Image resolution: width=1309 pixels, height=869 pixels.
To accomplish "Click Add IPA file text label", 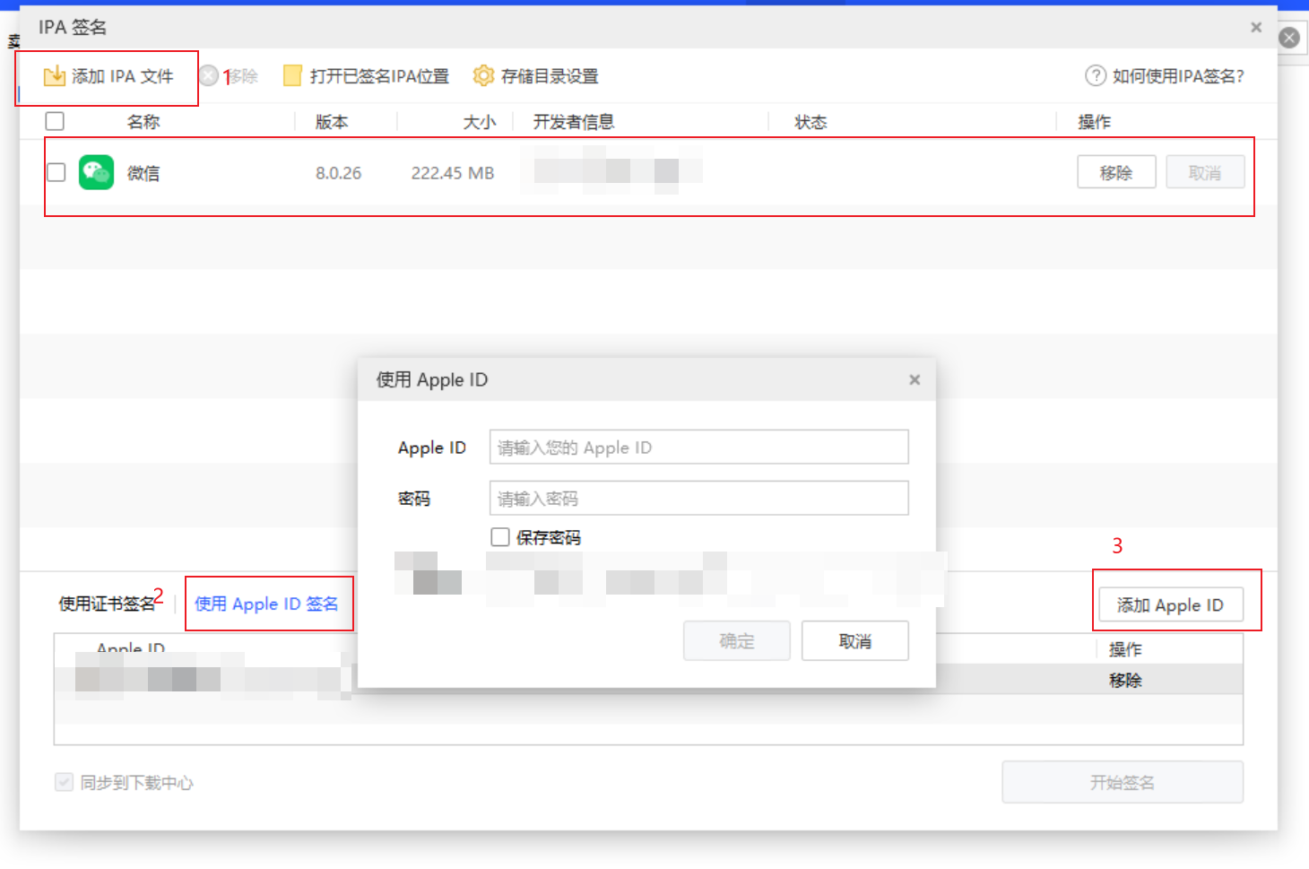I will pyautogui.click(x=123, y=76).
